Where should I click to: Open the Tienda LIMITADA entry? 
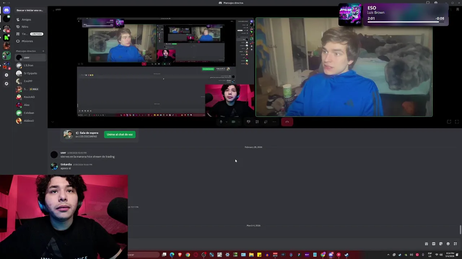30,34
